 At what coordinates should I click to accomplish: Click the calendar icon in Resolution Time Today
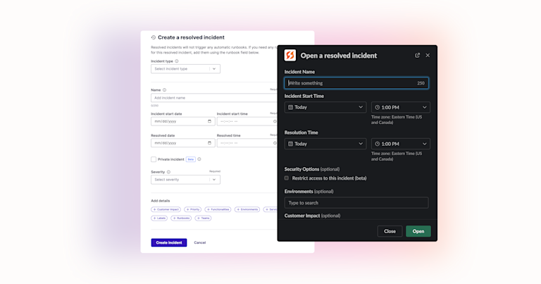[x=290, y=144]
